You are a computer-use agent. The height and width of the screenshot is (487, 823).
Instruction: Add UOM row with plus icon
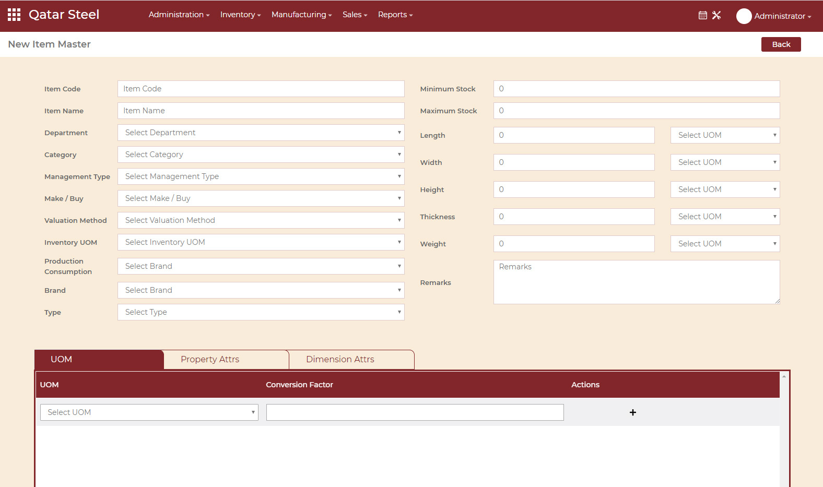click(633, 412)
